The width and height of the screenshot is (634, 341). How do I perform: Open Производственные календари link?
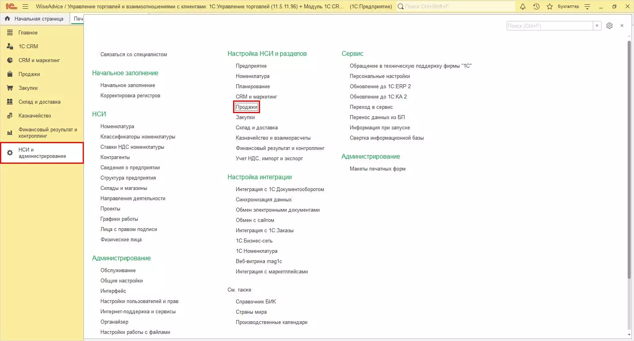click(271, 322)
